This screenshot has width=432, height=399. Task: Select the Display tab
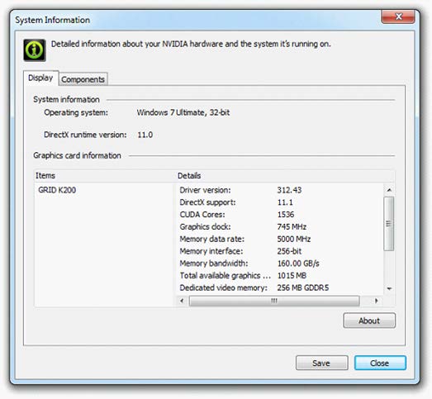click(40, 78)
